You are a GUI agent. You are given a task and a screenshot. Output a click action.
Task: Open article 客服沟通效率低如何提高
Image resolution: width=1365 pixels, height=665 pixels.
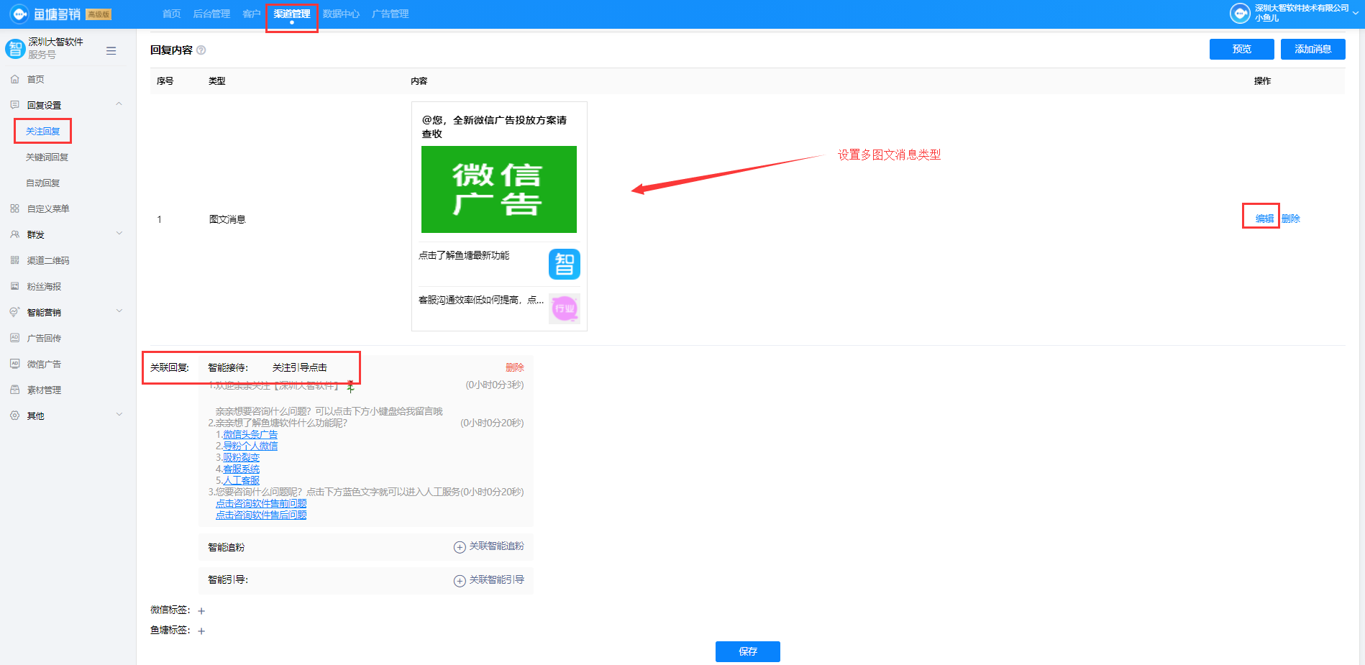481,301
